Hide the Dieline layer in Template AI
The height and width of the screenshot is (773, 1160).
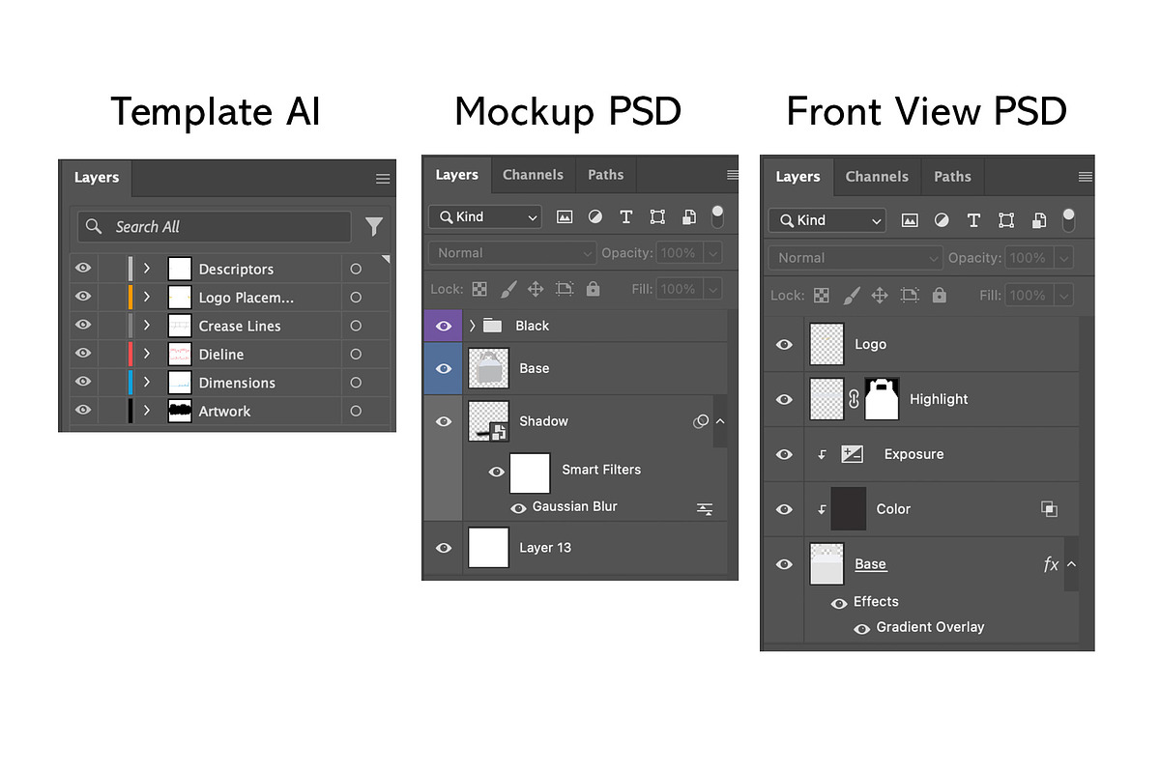coord(83,354)
